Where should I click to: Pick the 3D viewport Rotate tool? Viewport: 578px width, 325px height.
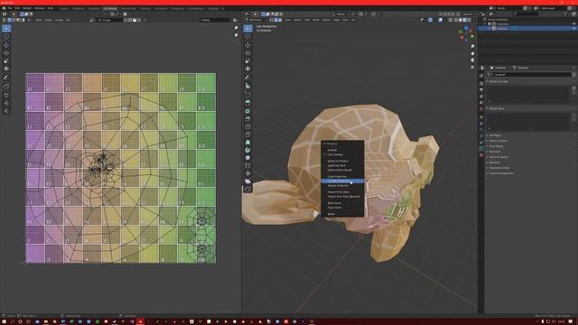click(x=247, y=52)
